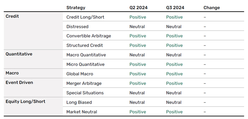Select the Global Macro strategy cell
This screenshot has width=248, height=119.
coord(80,74)
